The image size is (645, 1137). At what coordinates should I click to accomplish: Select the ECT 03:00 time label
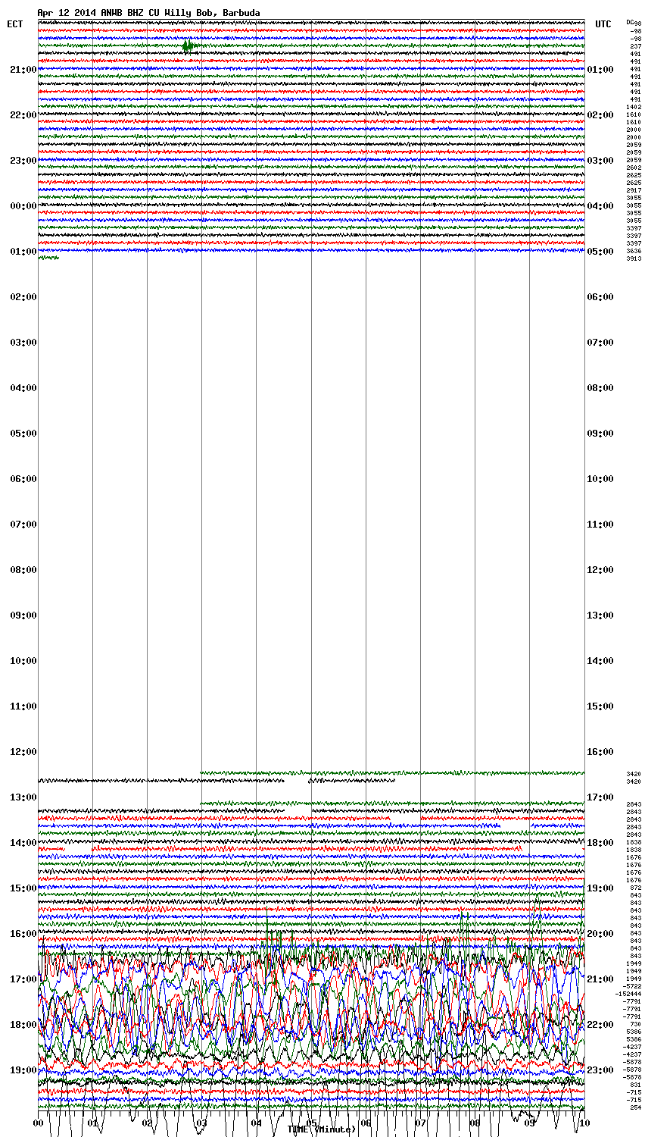point(23,343)
